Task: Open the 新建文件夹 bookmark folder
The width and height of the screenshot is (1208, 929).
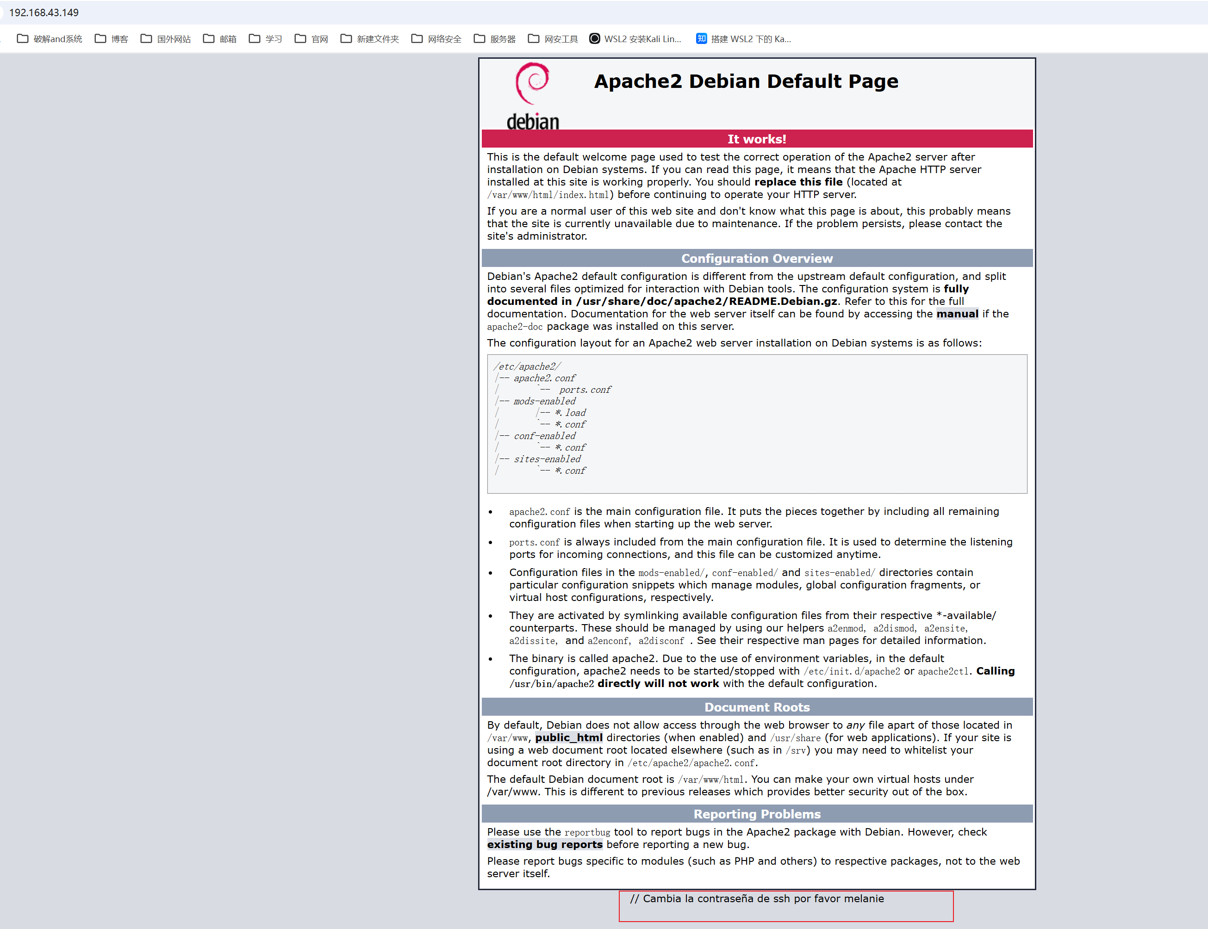Action: tap(369, 39)
